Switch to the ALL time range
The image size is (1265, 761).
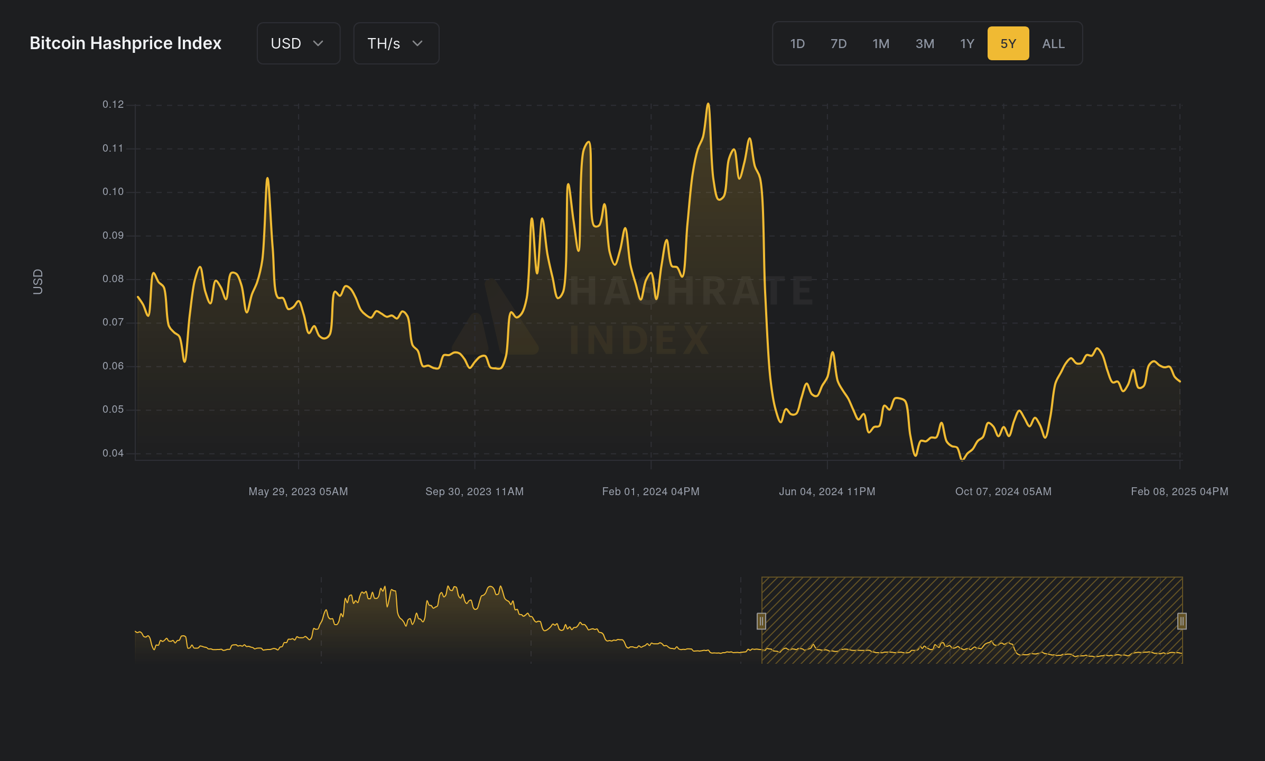coord(1053,43)
